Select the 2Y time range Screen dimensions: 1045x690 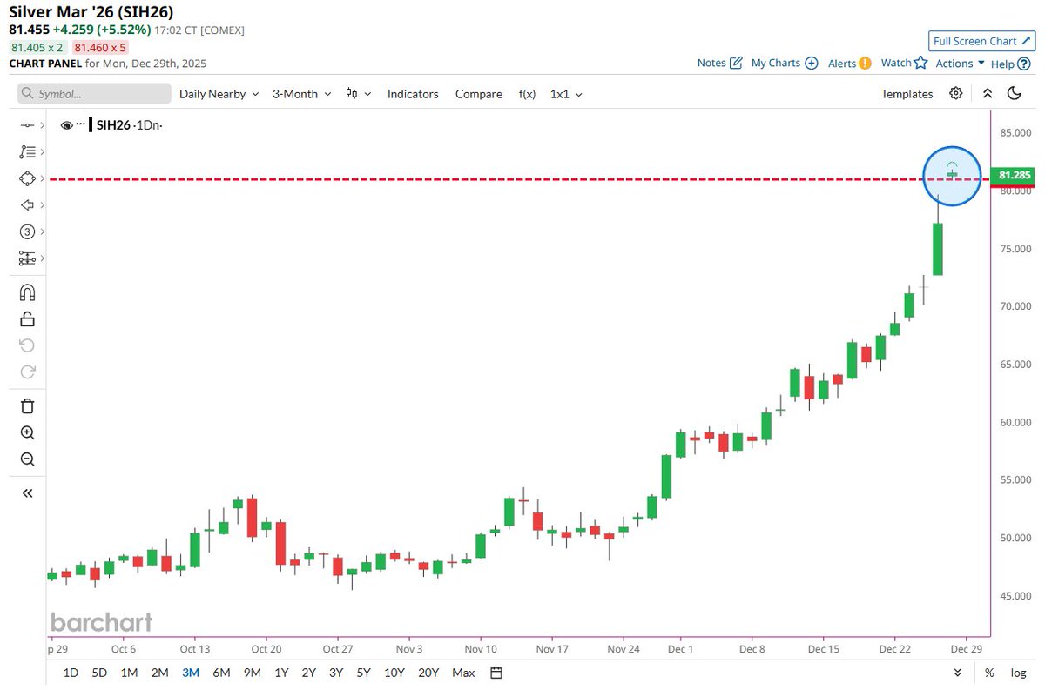[x=308, y=673]
